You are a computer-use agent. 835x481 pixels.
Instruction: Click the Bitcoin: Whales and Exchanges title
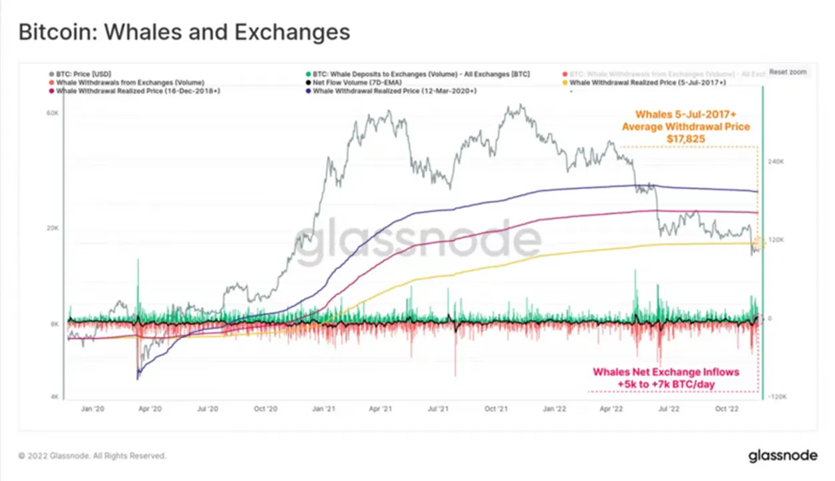click(x=184, y=31)
